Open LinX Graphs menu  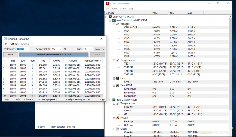click(25, 44)
